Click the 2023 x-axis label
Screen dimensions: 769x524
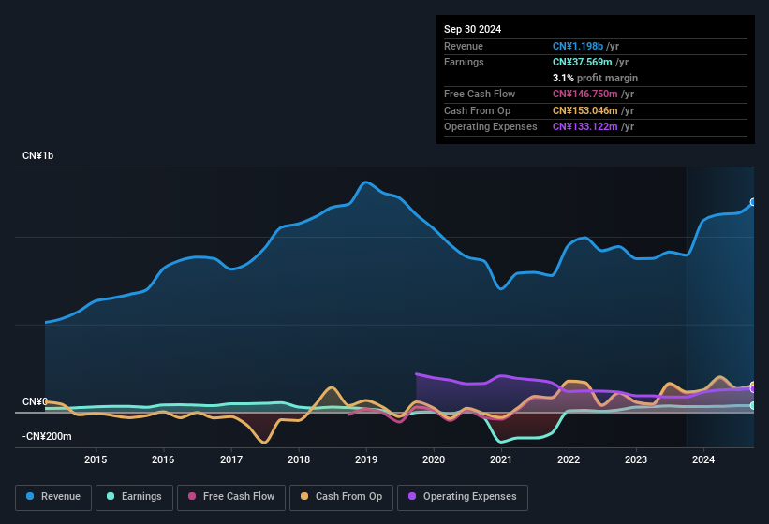[x=636, y=459]
